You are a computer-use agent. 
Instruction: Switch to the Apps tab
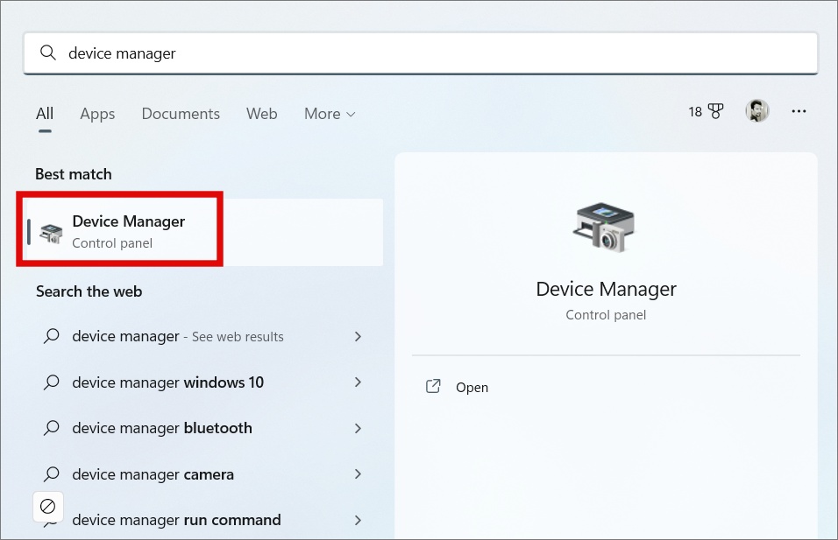[x=97, y=114]
